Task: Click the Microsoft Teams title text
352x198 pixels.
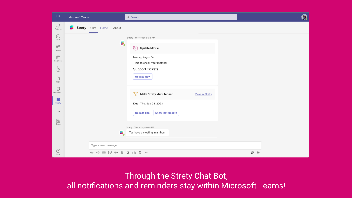Action: pyautogui.click(x=79, y=17)
